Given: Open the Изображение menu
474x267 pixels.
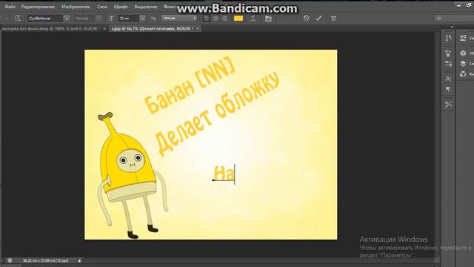Looking at the screenshot, I should click(76, 7).
